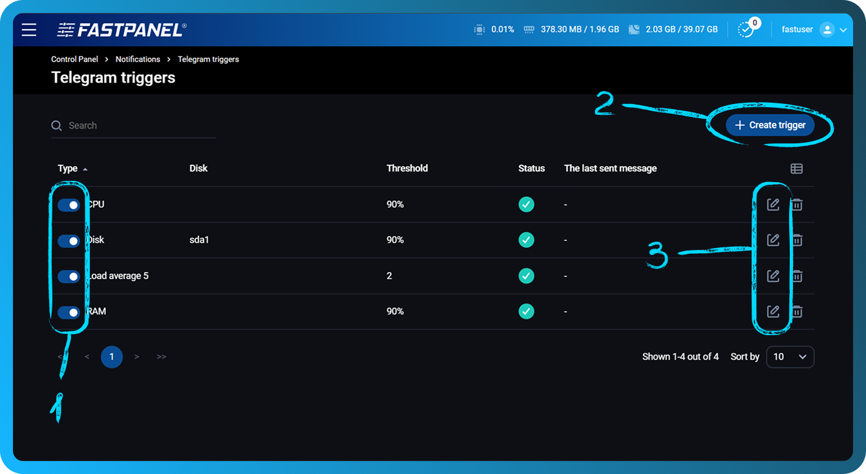Click the CPU usage indicator in header

coord(494,30)
